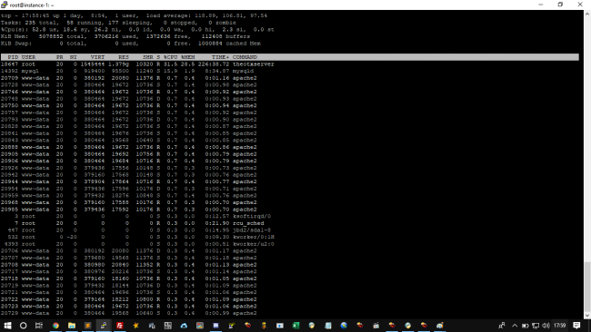Switch to FileZilla on the taskbar
Image resolution: width=591 pixels, height=332 pixels.
tap(120, 326)
